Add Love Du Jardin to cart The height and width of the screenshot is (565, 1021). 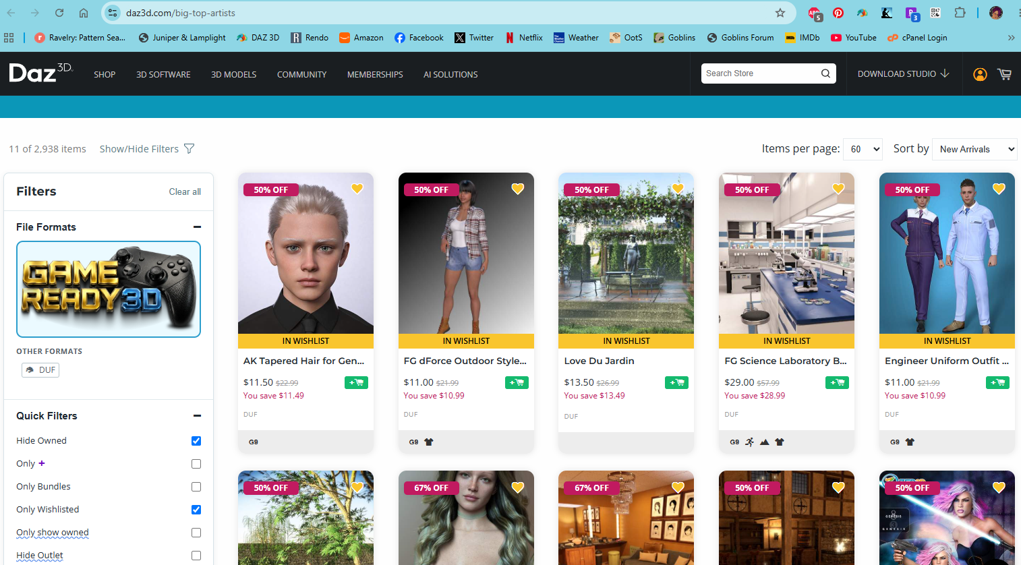tap(676, 383)
